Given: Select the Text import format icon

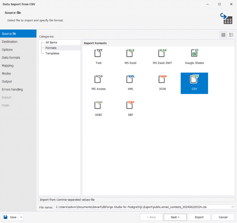Looking at the screenshot, I should (99, 54).
